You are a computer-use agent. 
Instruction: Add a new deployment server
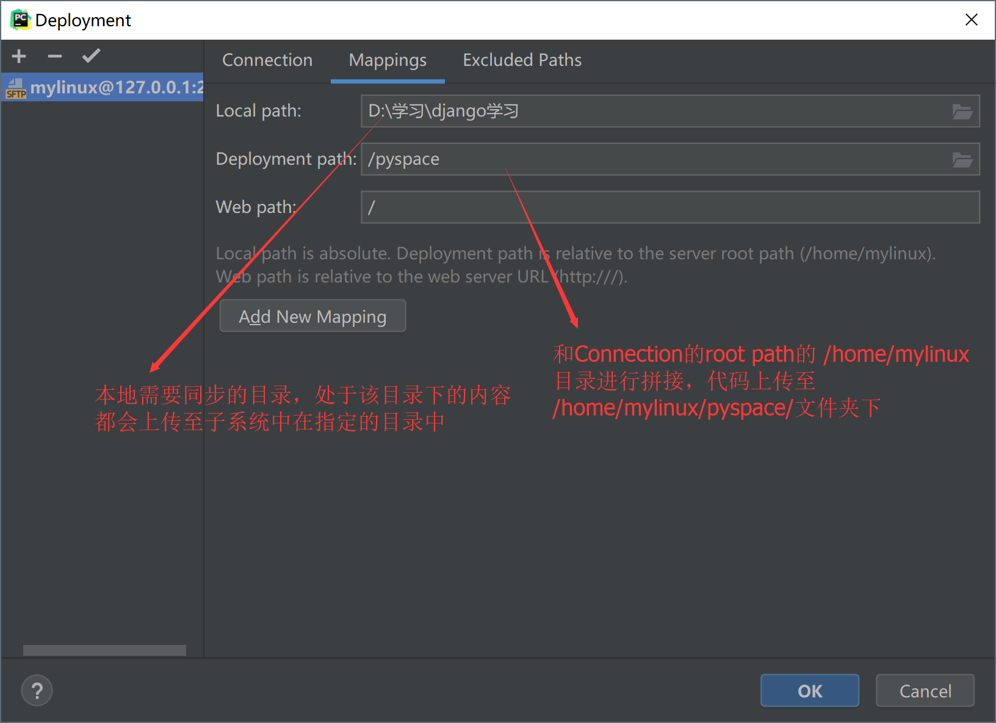pyautogui.click(x=19, y=56)
